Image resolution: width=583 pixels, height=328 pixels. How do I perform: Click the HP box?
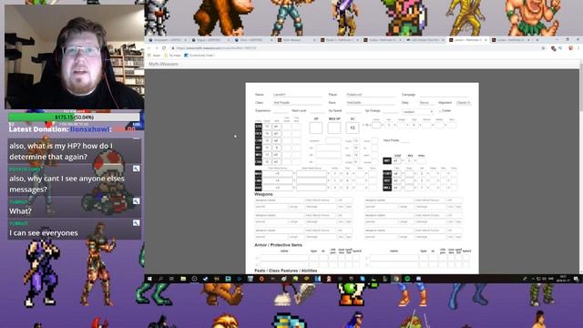tap(316, 128)
